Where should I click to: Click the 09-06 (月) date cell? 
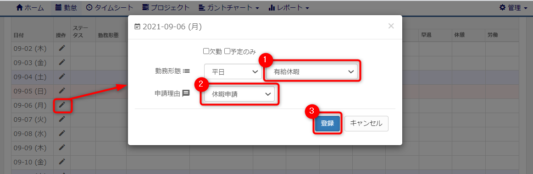tap(32, 105)
